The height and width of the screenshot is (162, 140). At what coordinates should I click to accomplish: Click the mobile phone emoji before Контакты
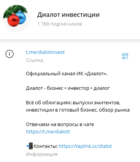tap(30, 146)
